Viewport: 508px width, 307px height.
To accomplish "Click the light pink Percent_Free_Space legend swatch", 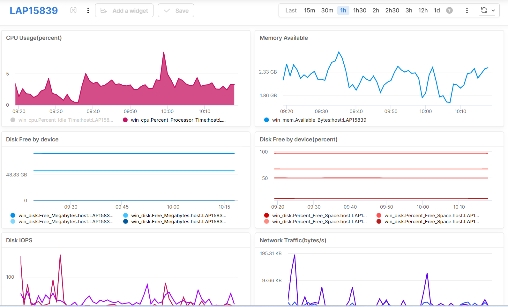I will point(266,222).
